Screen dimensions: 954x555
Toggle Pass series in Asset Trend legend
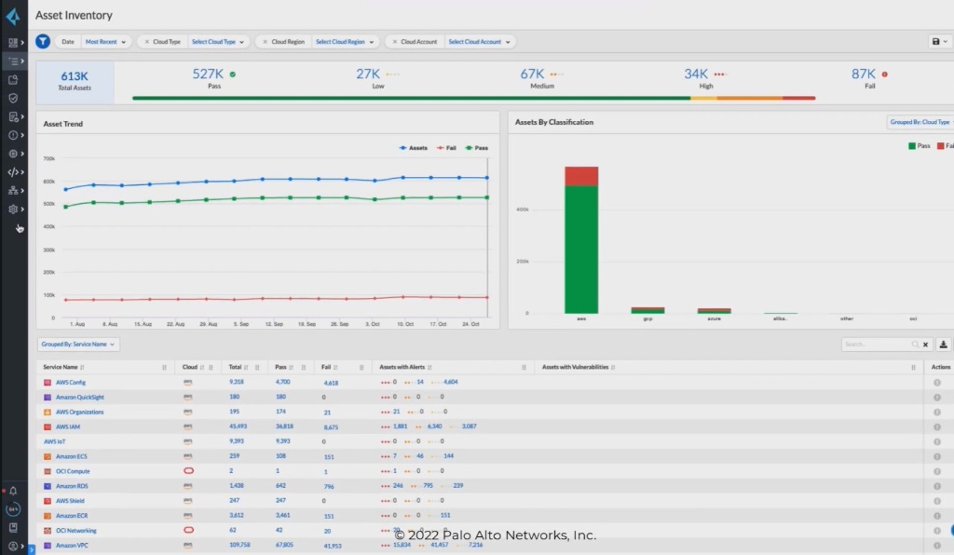click(476, 148)
